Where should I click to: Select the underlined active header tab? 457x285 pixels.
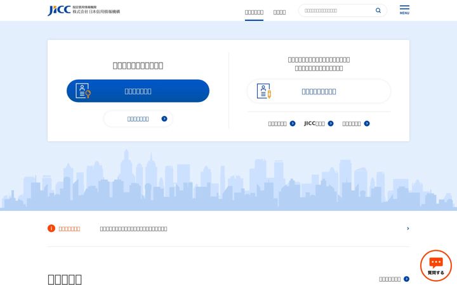pos(254,12)
